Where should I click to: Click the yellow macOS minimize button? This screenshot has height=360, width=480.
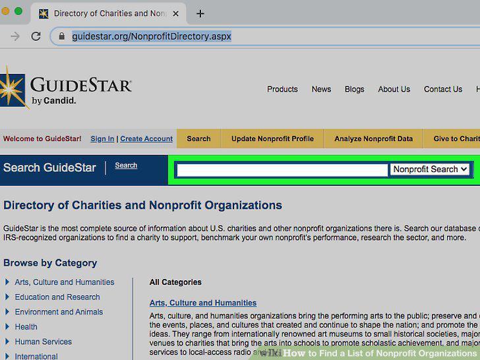click(5, 11)
